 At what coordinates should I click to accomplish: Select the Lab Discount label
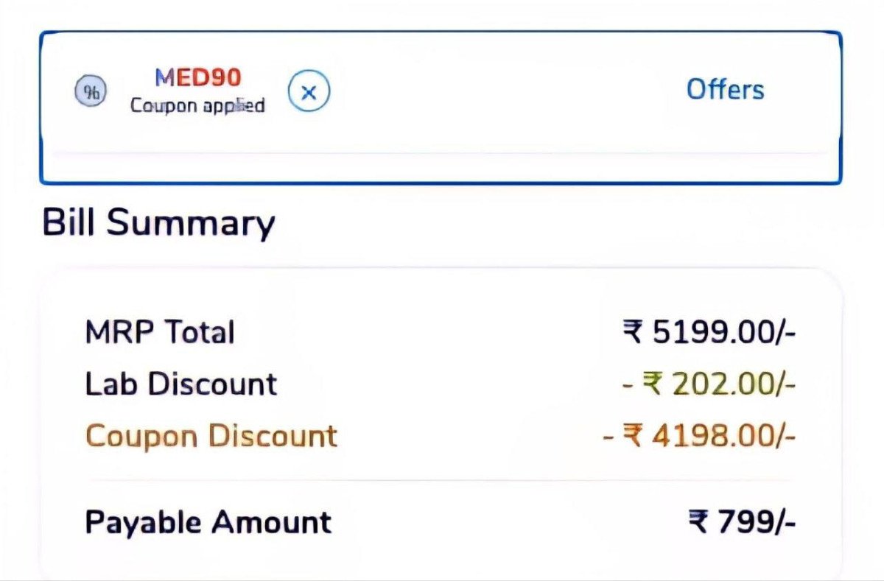point(181,384)
